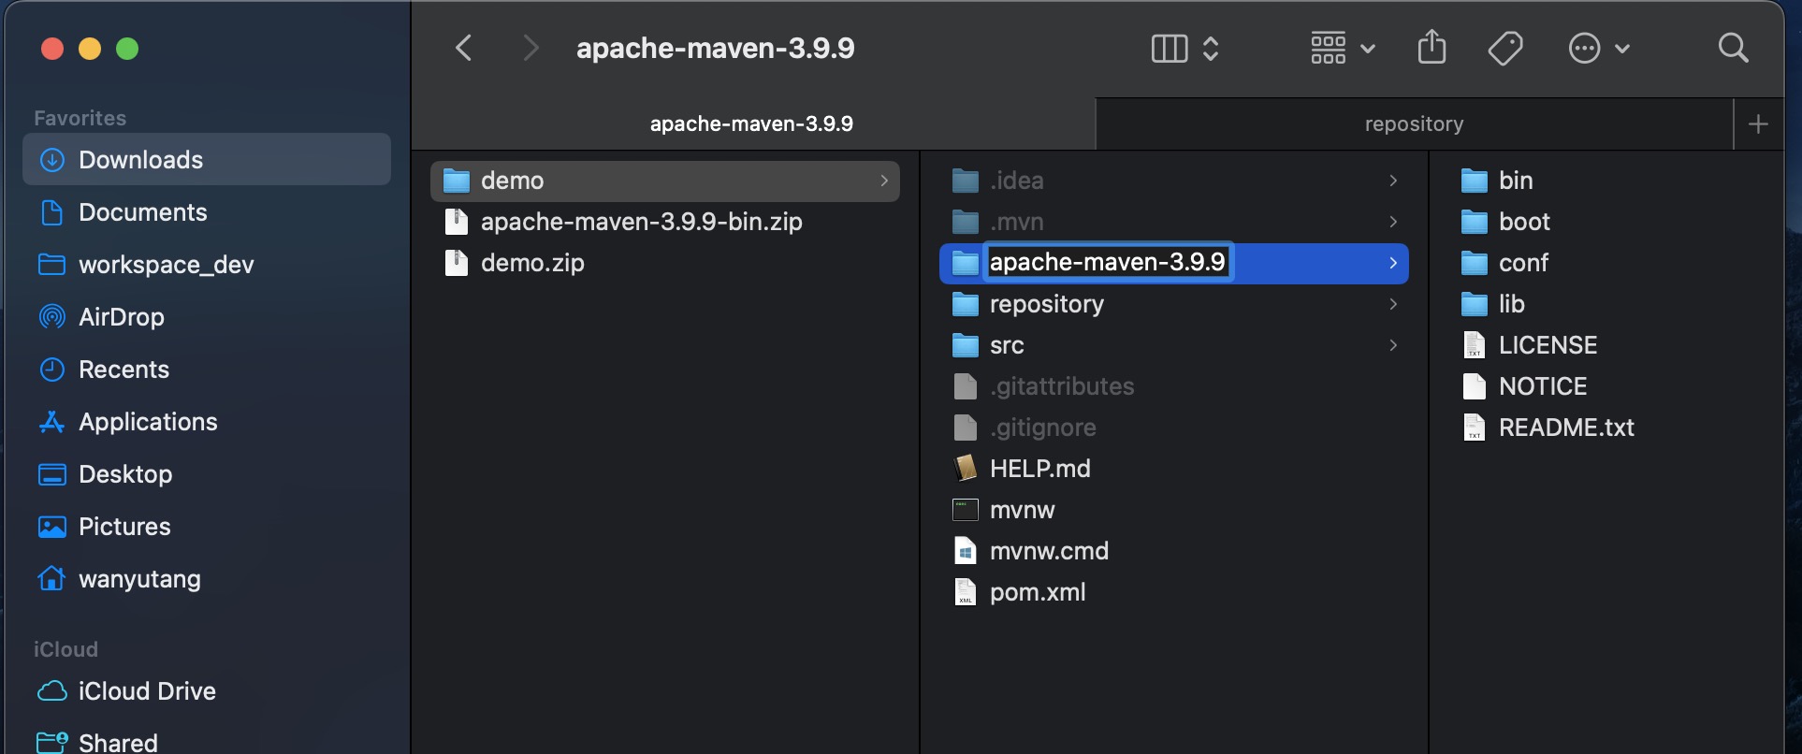
Task: Switch to the apache-maven-3.9.9 tab
Action: tap(752, 123)
